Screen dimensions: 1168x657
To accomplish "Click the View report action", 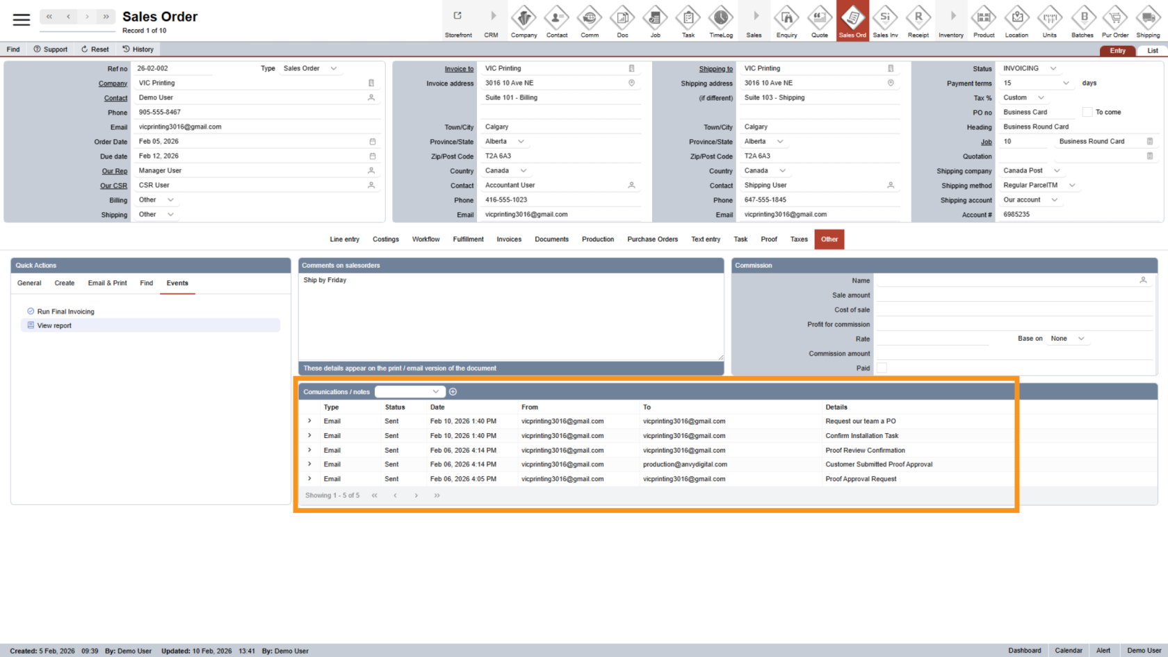I will 54,325.
